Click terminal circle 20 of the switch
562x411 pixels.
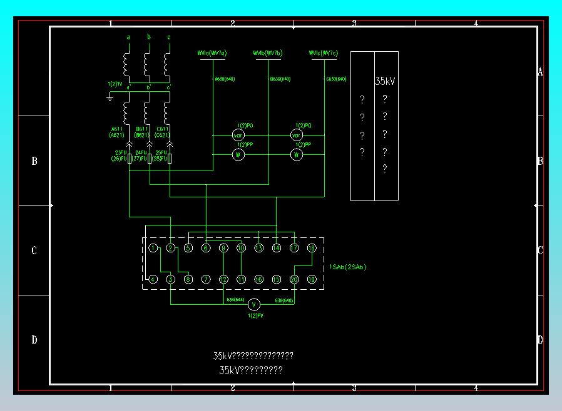[x=294, y=279]
